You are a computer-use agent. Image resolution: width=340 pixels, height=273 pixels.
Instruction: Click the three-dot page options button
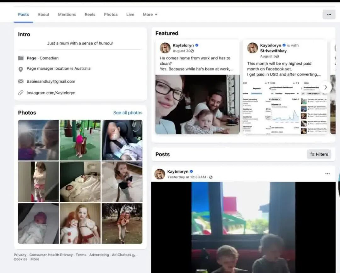(329, 14)
